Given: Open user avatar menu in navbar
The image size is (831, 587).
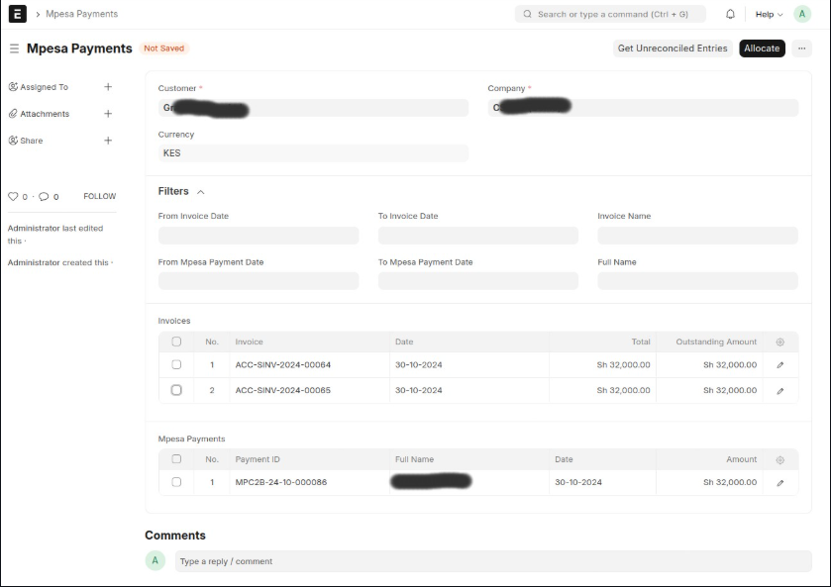Looking at the screenshot, I should [802, 14].
